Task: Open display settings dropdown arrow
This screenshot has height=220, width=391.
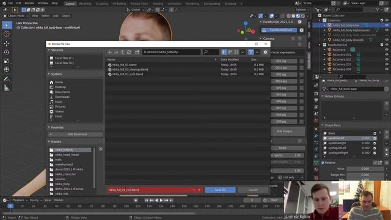Action: point(242,52)
